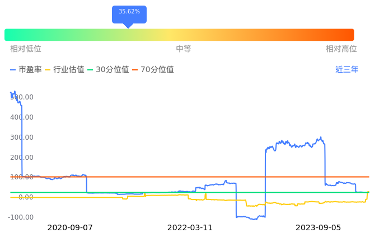The height and width of the screenshot is (247, 384).
Task: Click the 300.00 y-axis label
Action: pos(22,137)
